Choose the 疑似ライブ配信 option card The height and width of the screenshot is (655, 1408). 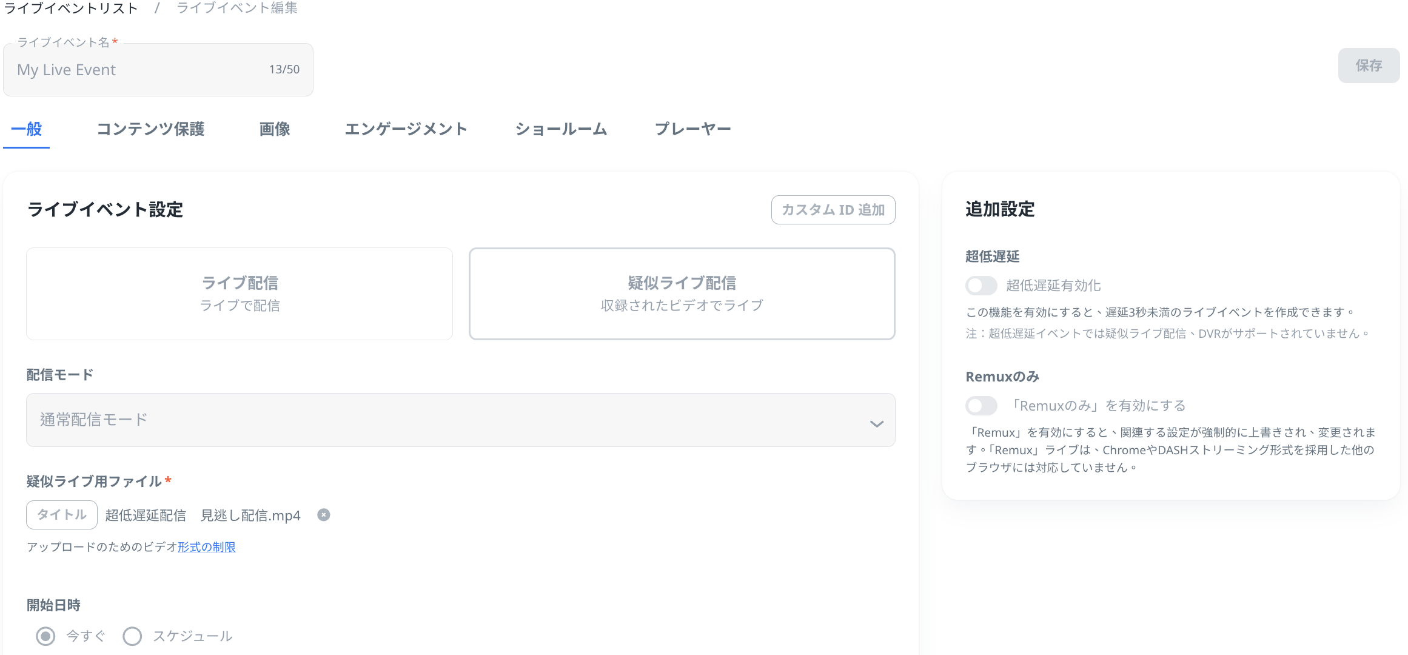(x=682, y=294)
